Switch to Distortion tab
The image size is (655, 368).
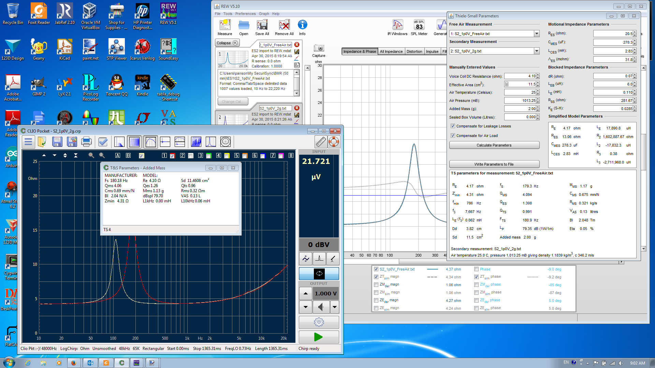point(414,51)
